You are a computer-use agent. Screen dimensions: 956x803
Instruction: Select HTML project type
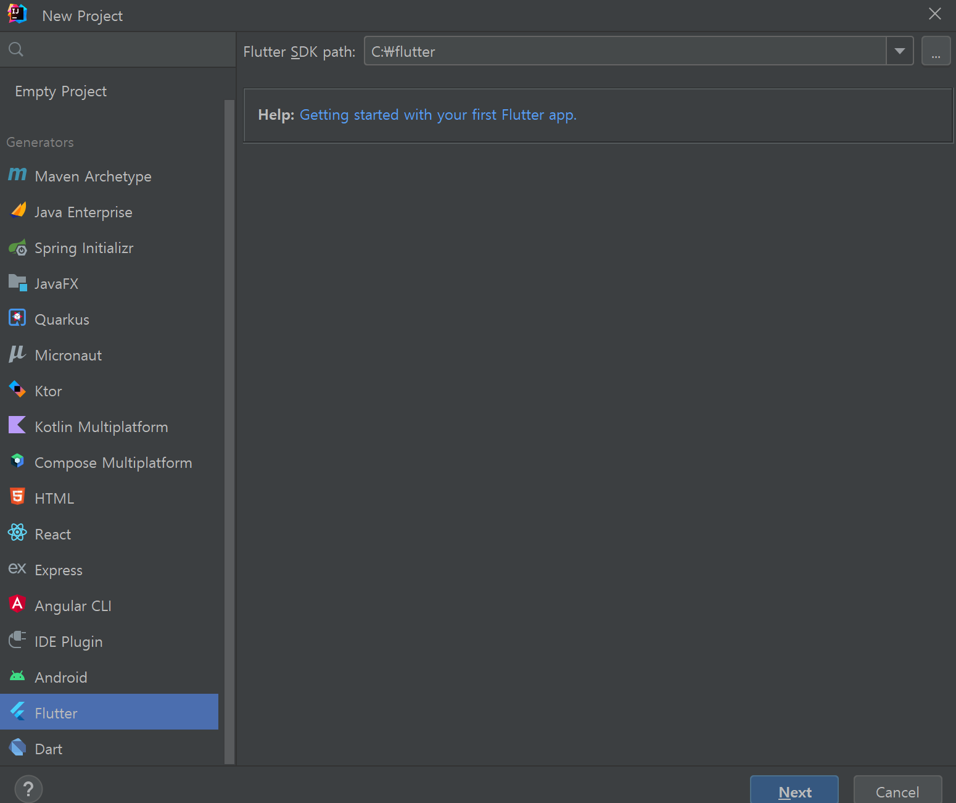pos(109,499)
